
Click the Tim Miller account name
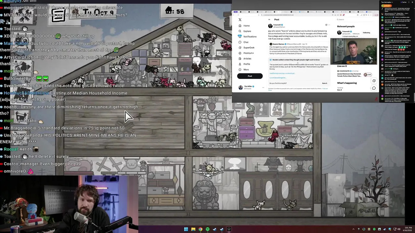[248, 86]
